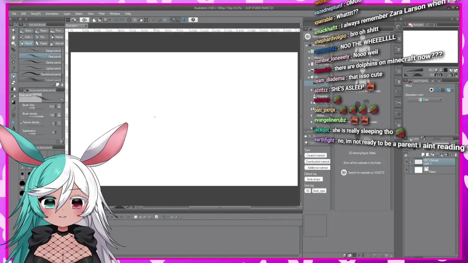Open the Layer menu

67,14
